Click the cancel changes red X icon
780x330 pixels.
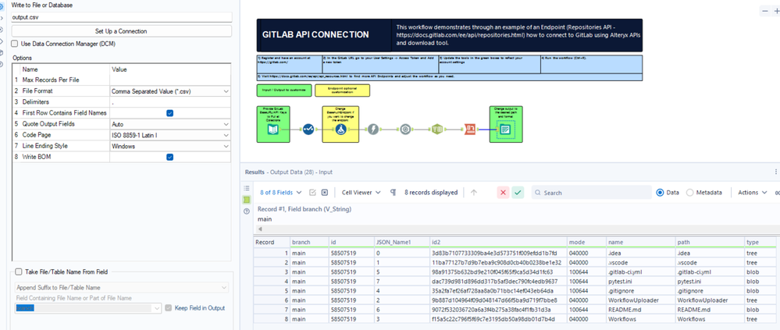tap(504, 193)
